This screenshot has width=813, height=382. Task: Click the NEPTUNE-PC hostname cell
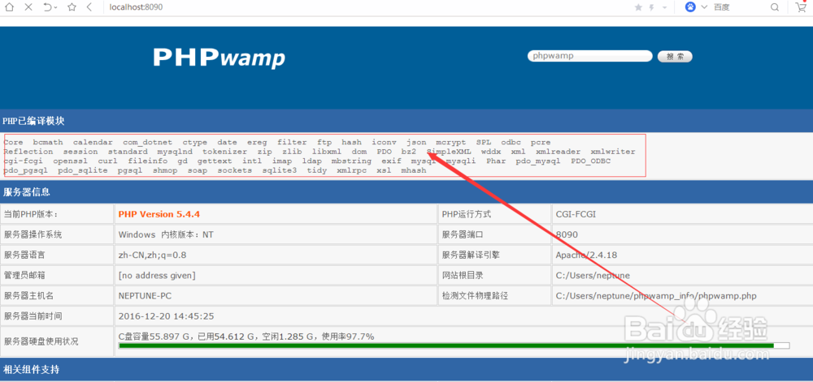(276, 296)
